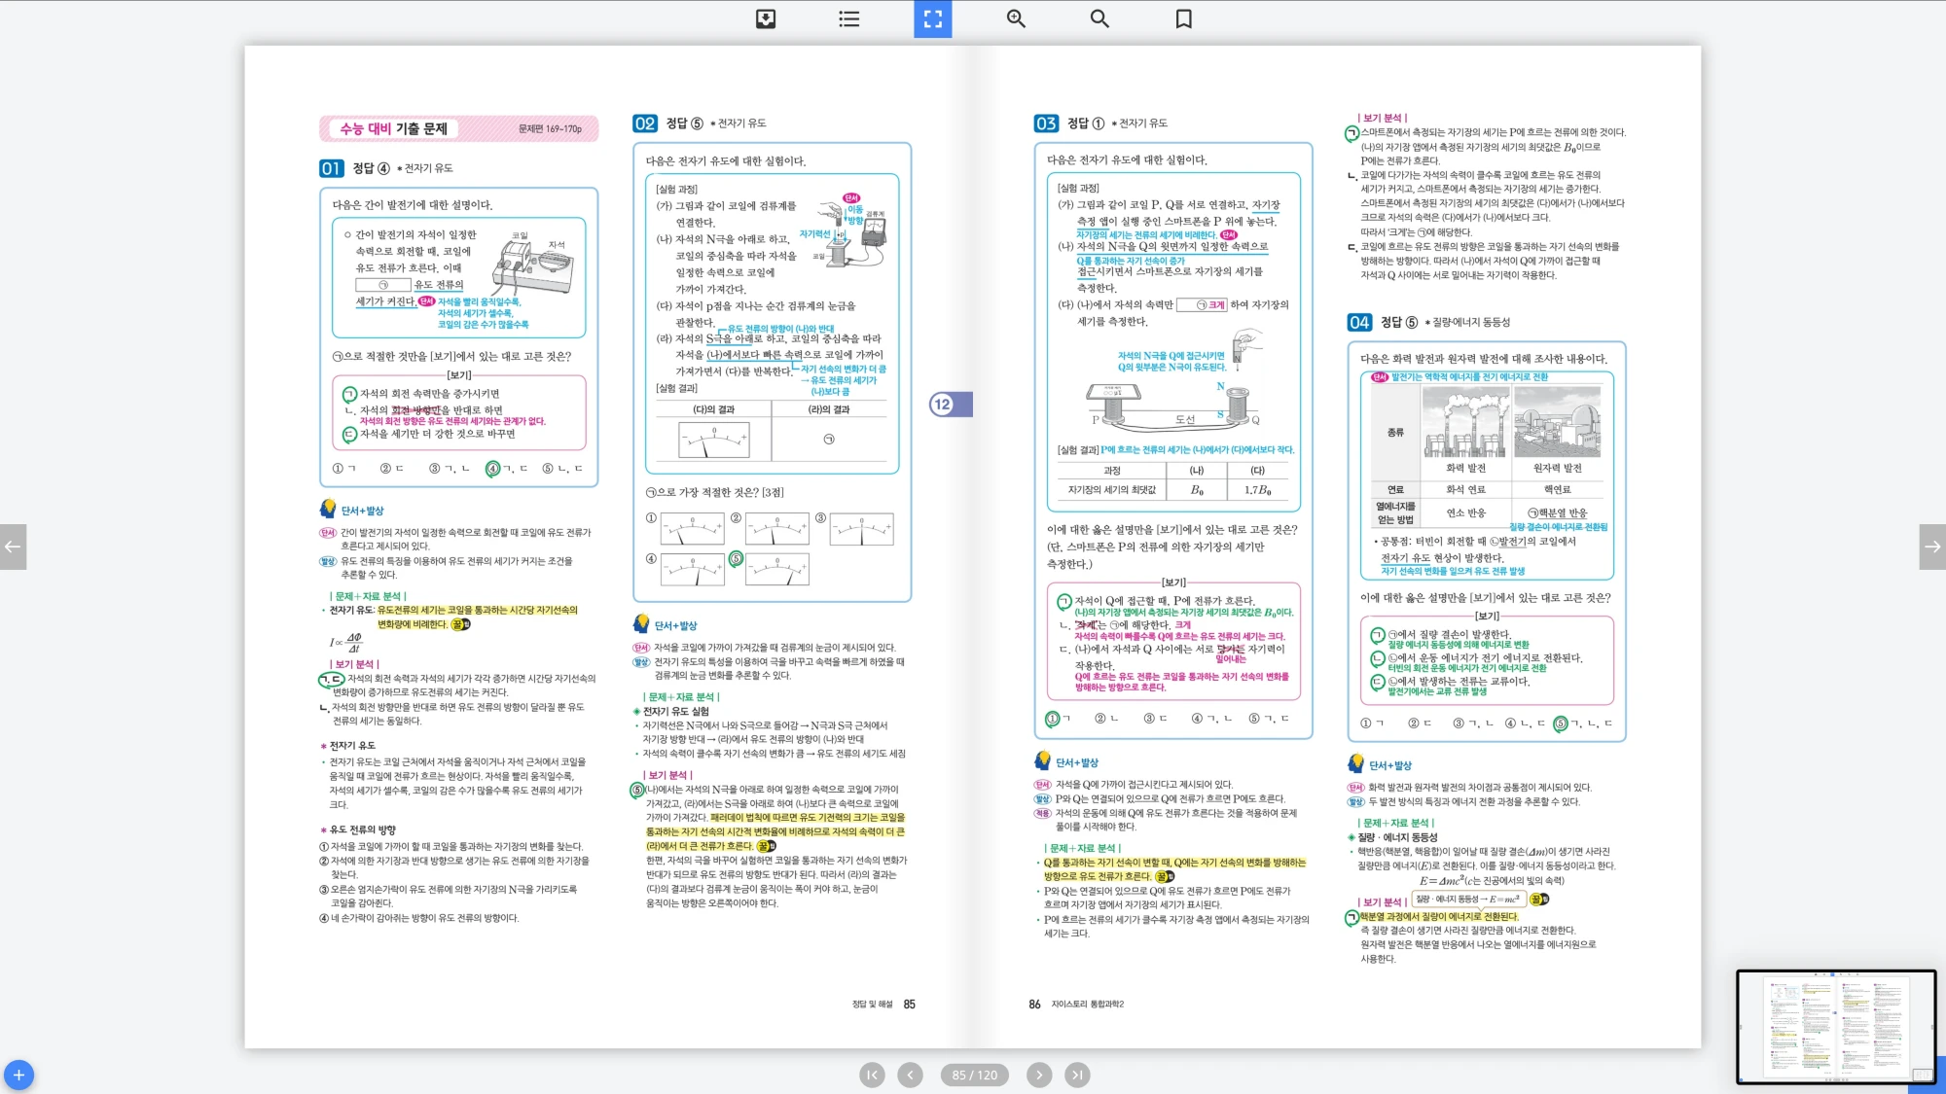The width and height of the screenshot is (1946, 1094).
Task: Click the 03 question number badge
Action: pyautogui.click(x=1045, y=124)
